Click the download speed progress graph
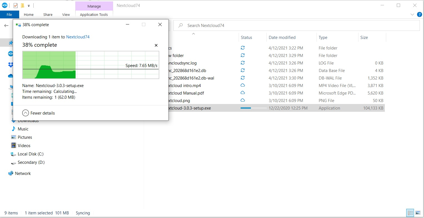Image resolution: width=424 pixels, height=218 pixels. [x=91, y=65]
